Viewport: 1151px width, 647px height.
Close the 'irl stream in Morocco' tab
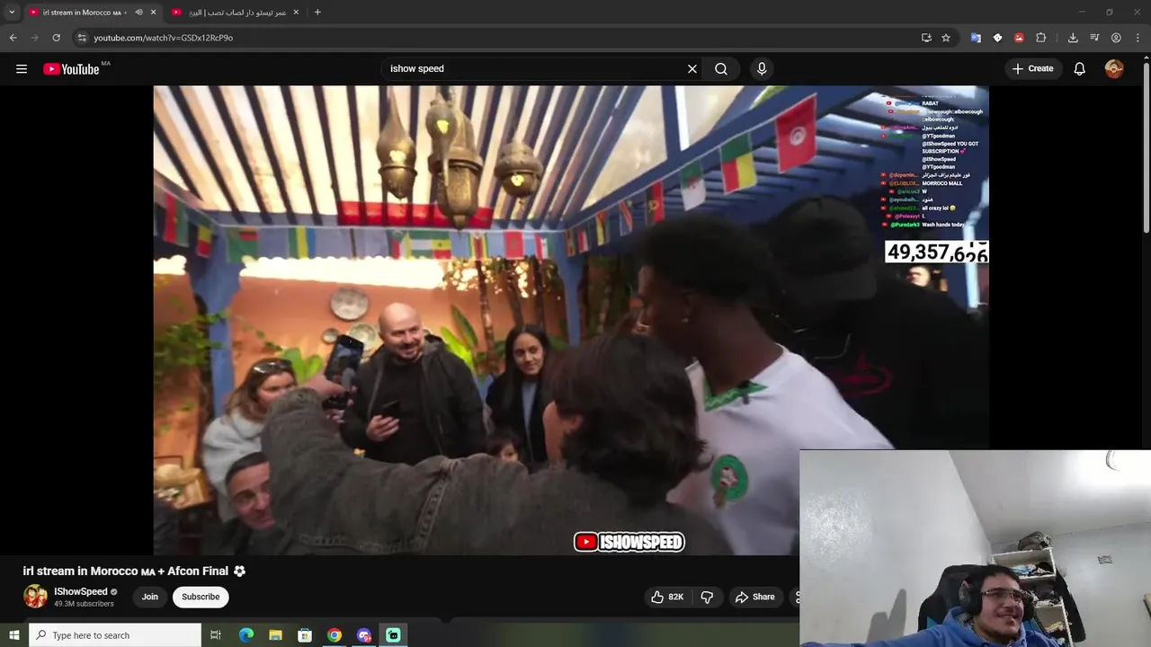(x=153, y=13)
